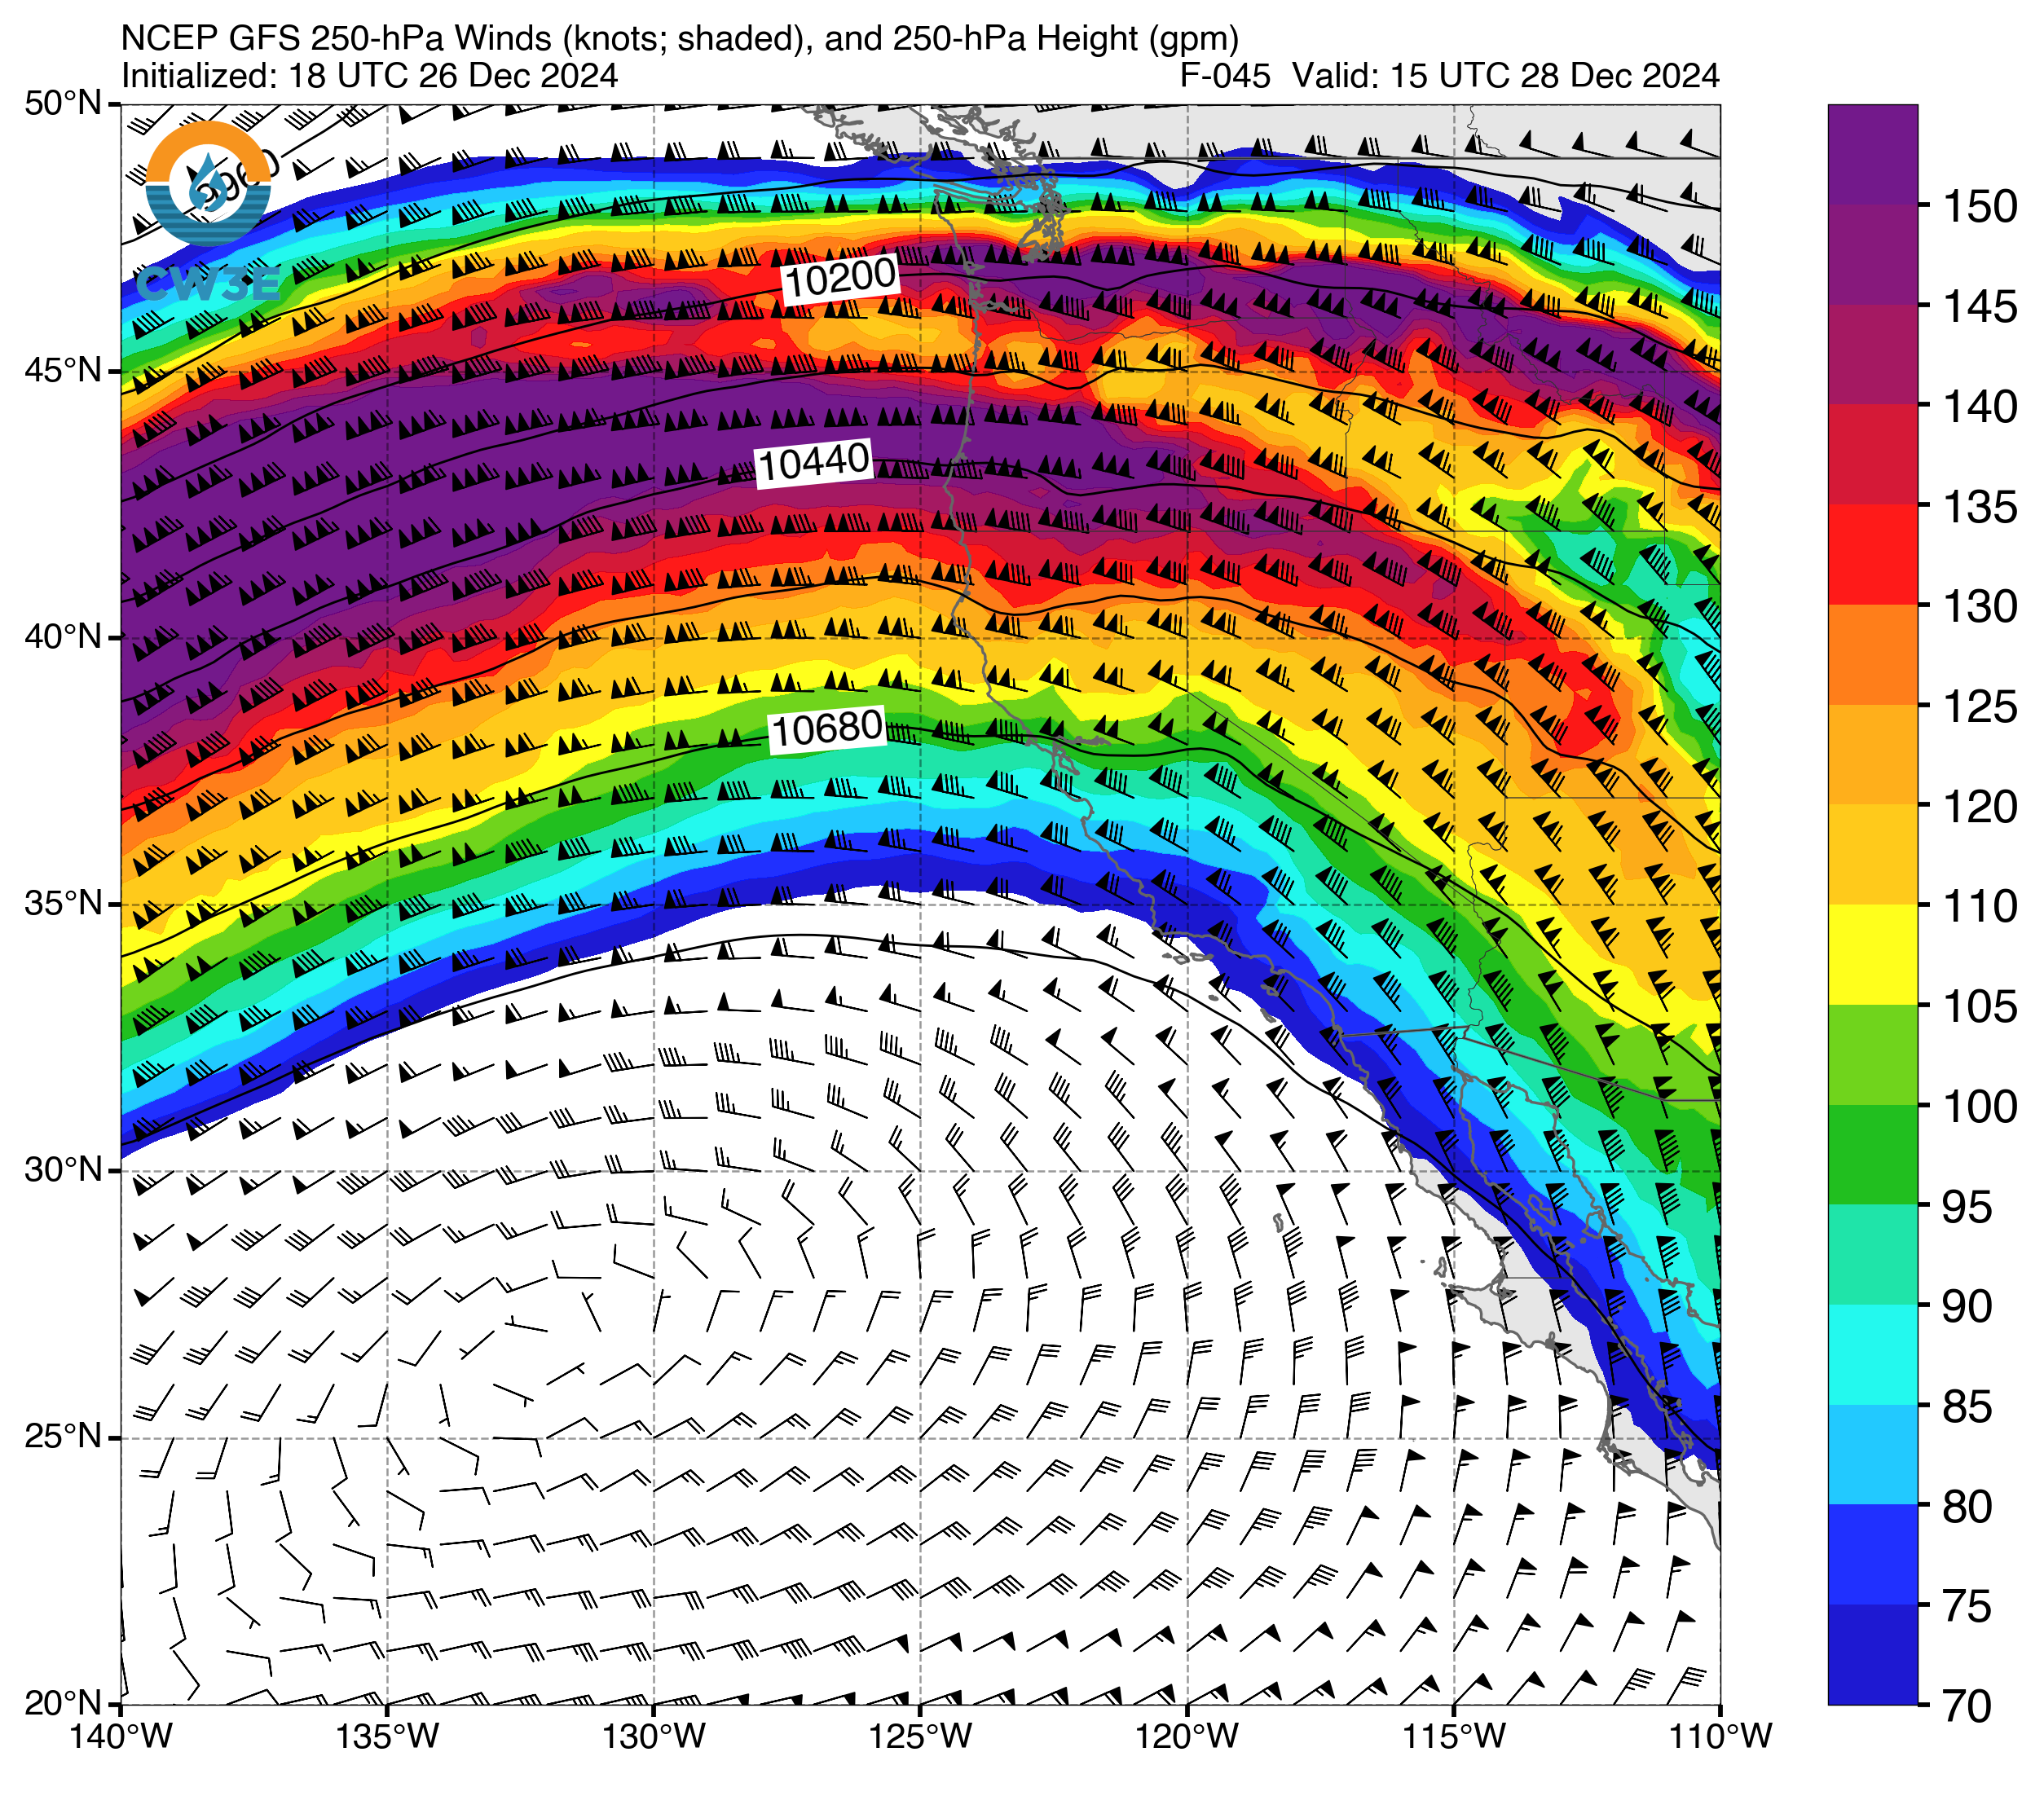Click the 120°W longitude label
Screen dimensions: 2044x1796
pos(1187,1737)
